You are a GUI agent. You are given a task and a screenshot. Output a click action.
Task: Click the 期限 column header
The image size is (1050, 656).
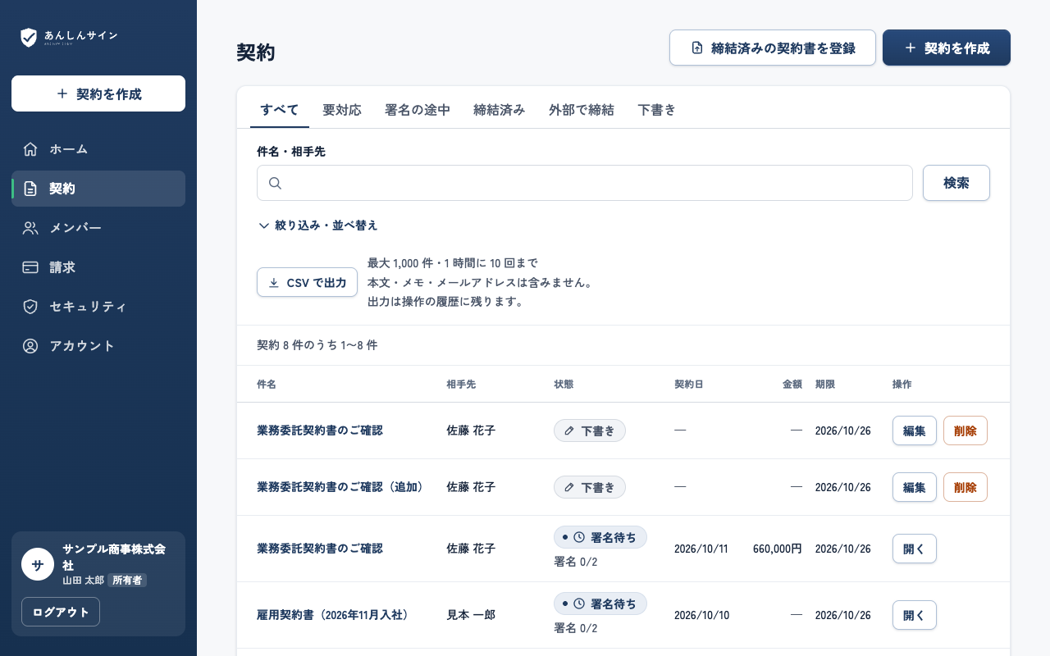click(825, 384)
